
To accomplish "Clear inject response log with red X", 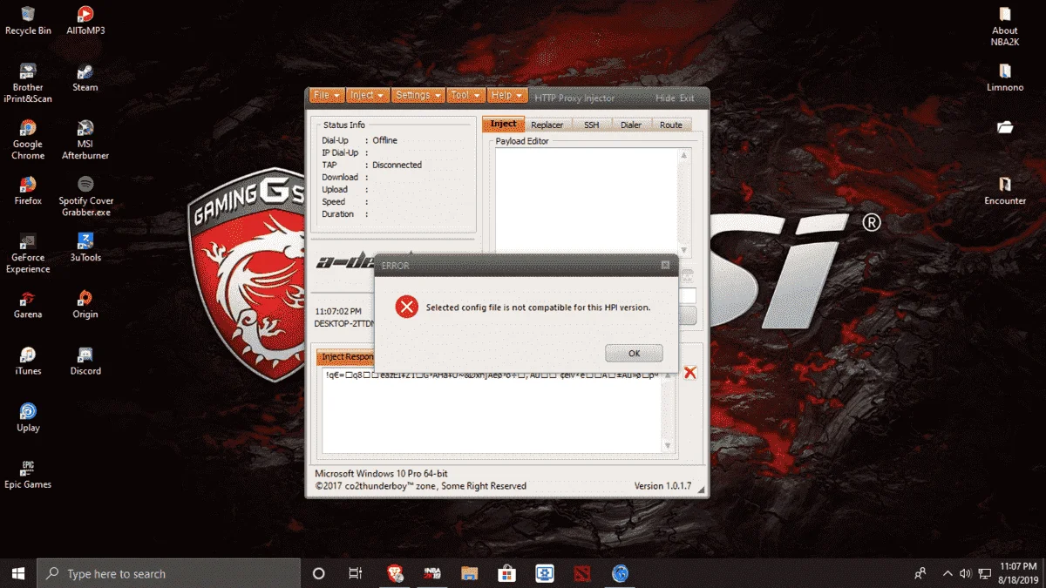I will pos(690,373).
